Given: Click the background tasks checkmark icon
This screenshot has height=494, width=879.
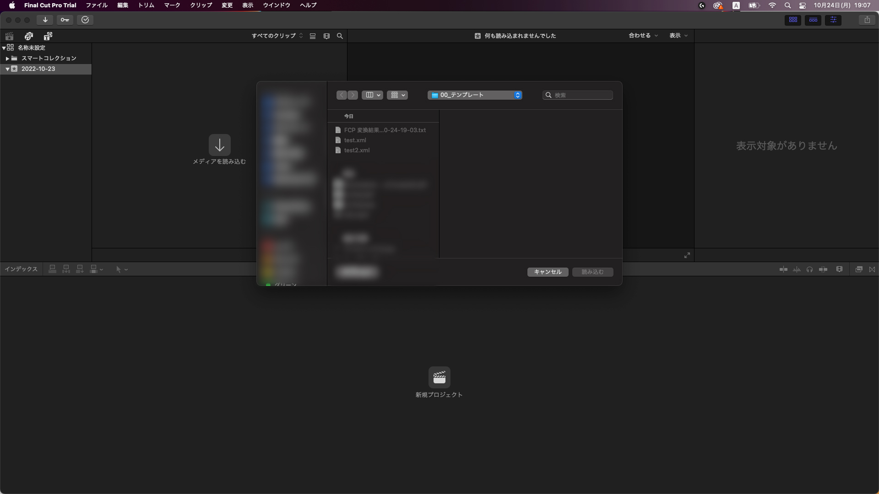Looking at the screenshot, I should [85, 20].
